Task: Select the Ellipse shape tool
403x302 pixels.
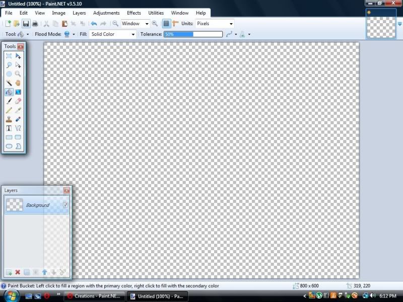Action: coord(9,146)
